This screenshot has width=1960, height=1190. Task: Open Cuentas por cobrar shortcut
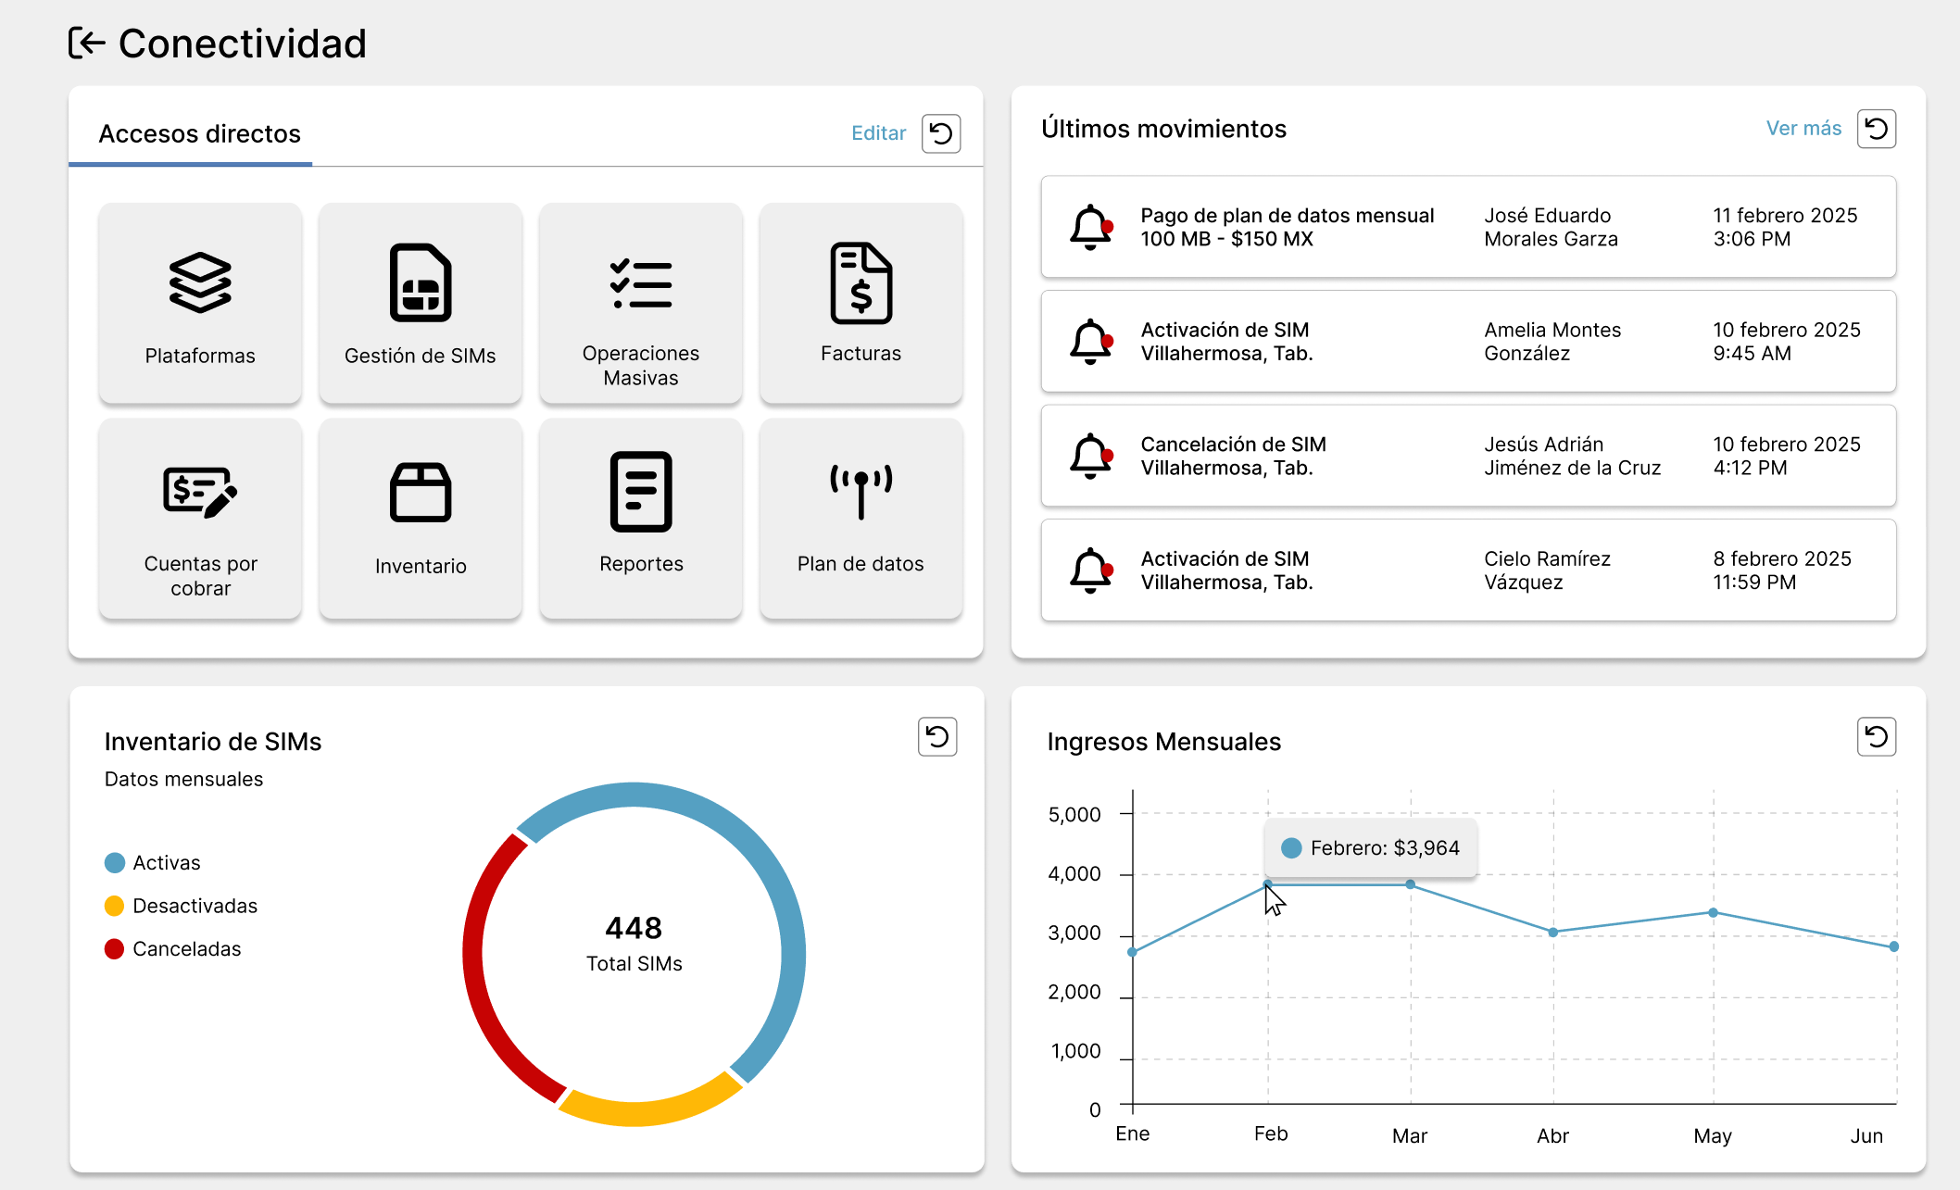click(200, 519)
